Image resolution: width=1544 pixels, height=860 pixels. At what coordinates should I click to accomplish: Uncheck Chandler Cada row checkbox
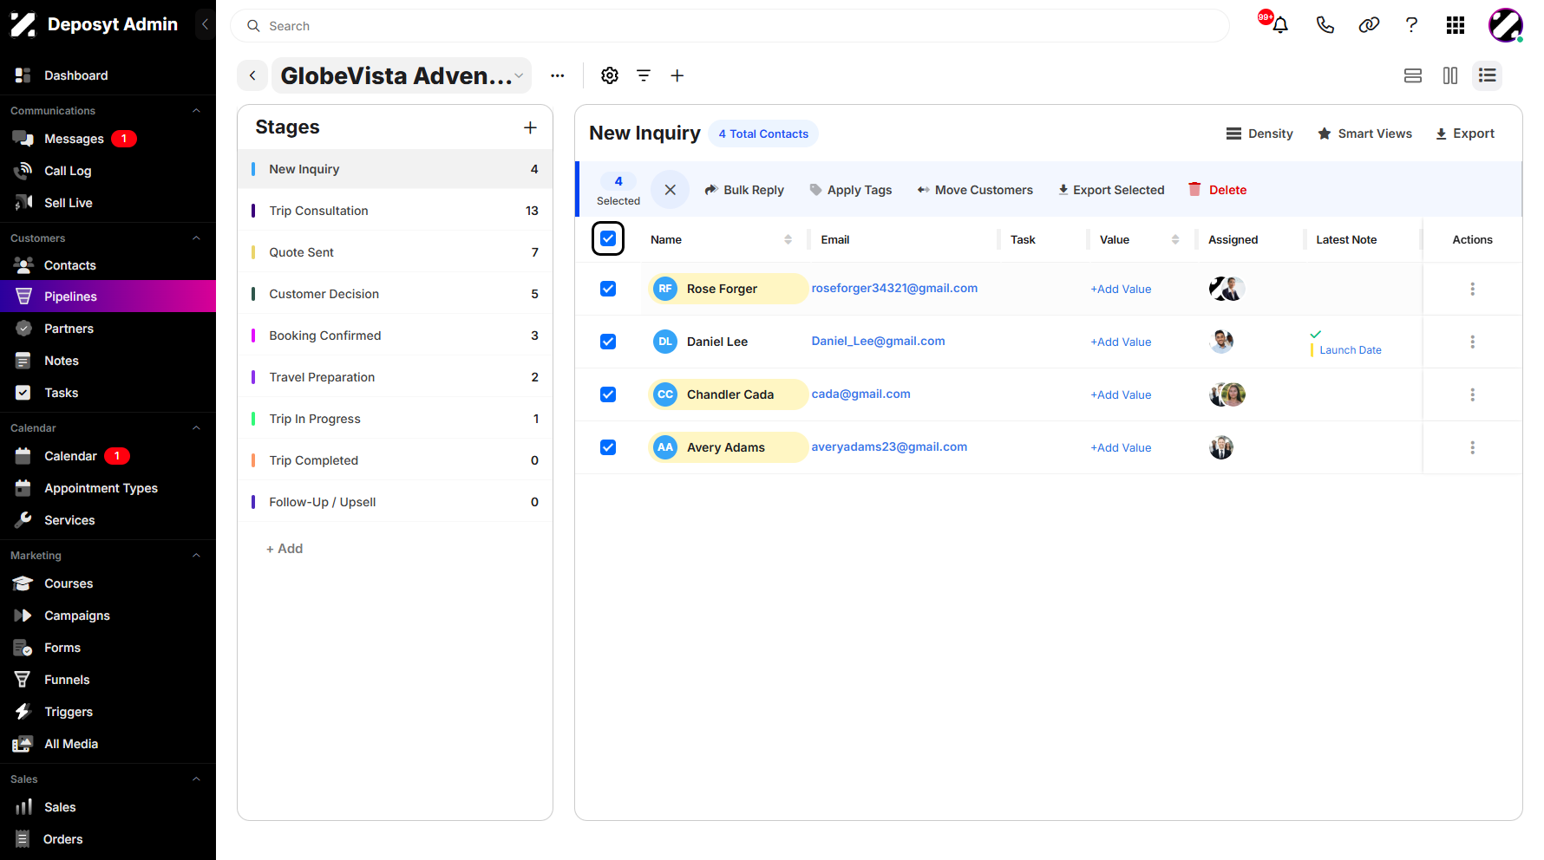coord(608,394)
